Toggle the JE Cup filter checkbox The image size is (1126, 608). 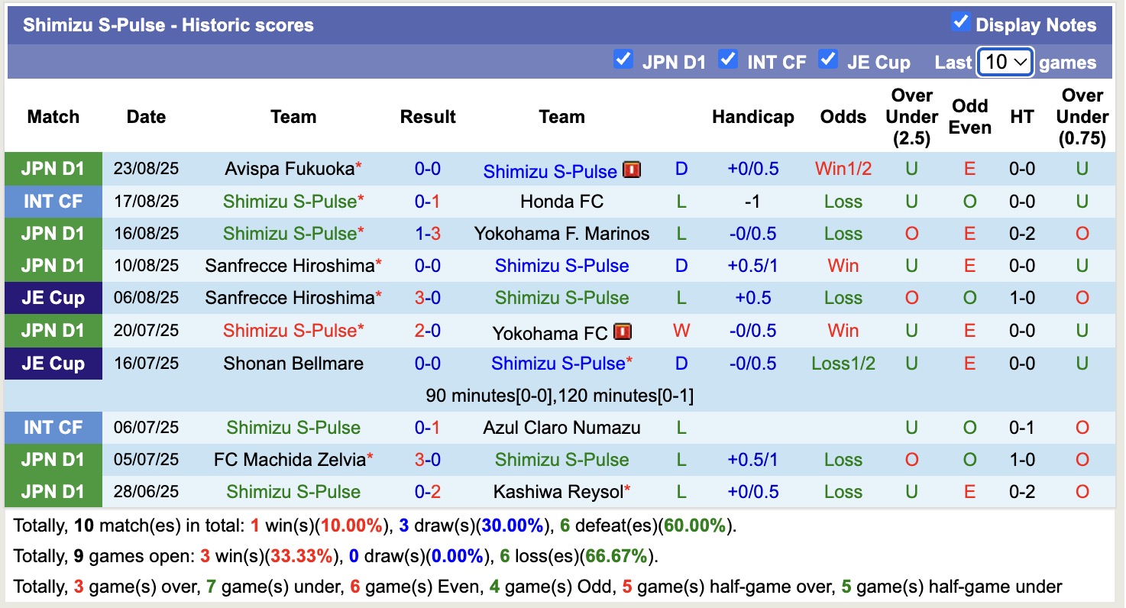(x=828, y=58)
